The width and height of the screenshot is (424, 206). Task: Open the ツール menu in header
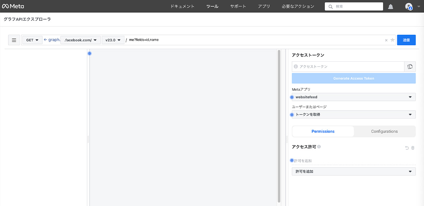pyautogui.click(x=212, y=7)
